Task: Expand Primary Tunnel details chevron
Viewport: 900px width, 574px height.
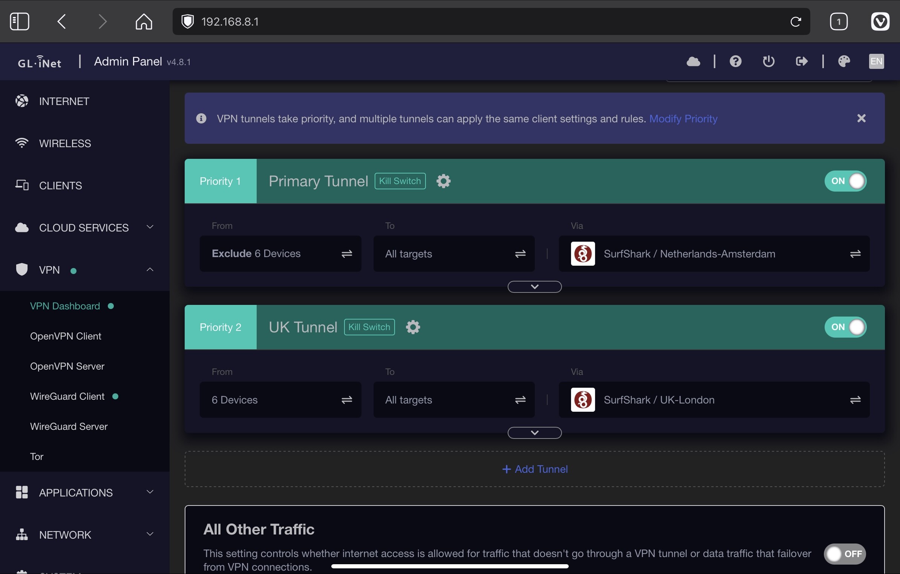Action: (x=534, y=287)
